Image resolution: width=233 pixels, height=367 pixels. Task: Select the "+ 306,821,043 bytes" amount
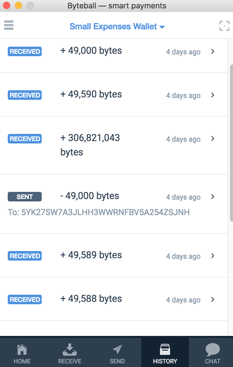click(x=90, y=145)
